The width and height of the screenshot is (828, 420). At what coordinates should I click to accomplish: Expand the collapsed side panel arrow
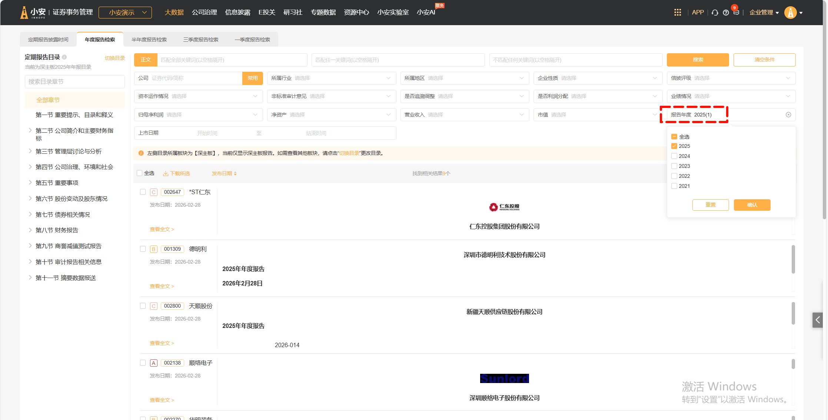[x=818, y=320]
